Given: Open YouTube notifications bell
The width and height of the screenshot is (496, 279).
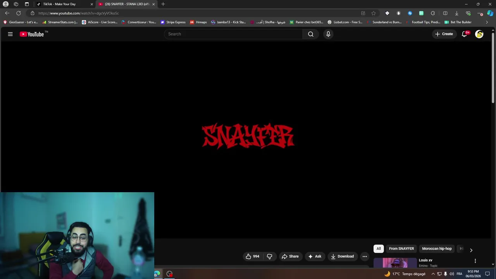Looking at the screenshot, I should [x=464, y=34].
